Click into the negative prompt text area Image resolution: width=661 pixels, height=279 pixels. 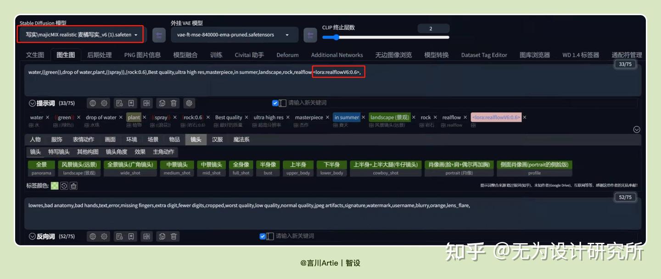click(333, 213)
